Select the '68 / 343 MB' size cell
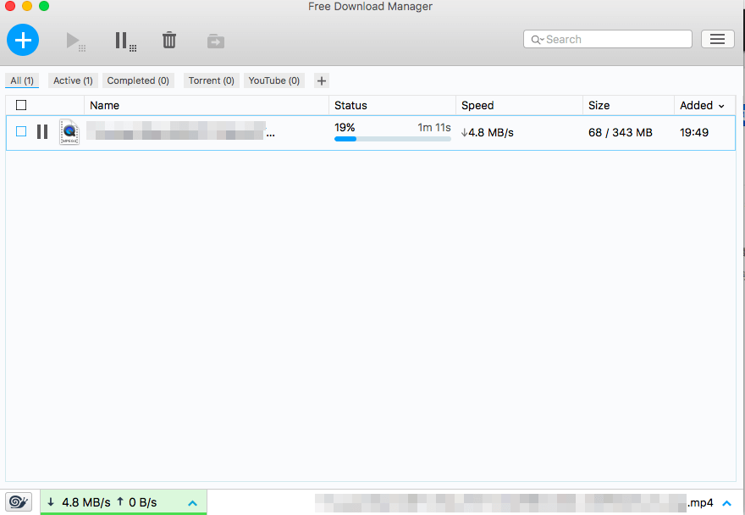Viewport: 745px width, 515px height. click(x=620, y=133)
